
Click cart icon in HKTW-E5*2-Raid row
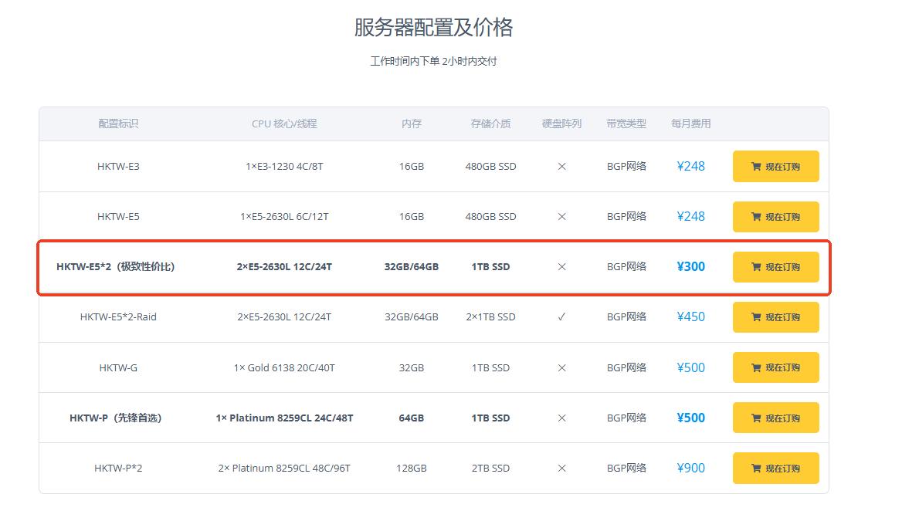tap(756, 317)
